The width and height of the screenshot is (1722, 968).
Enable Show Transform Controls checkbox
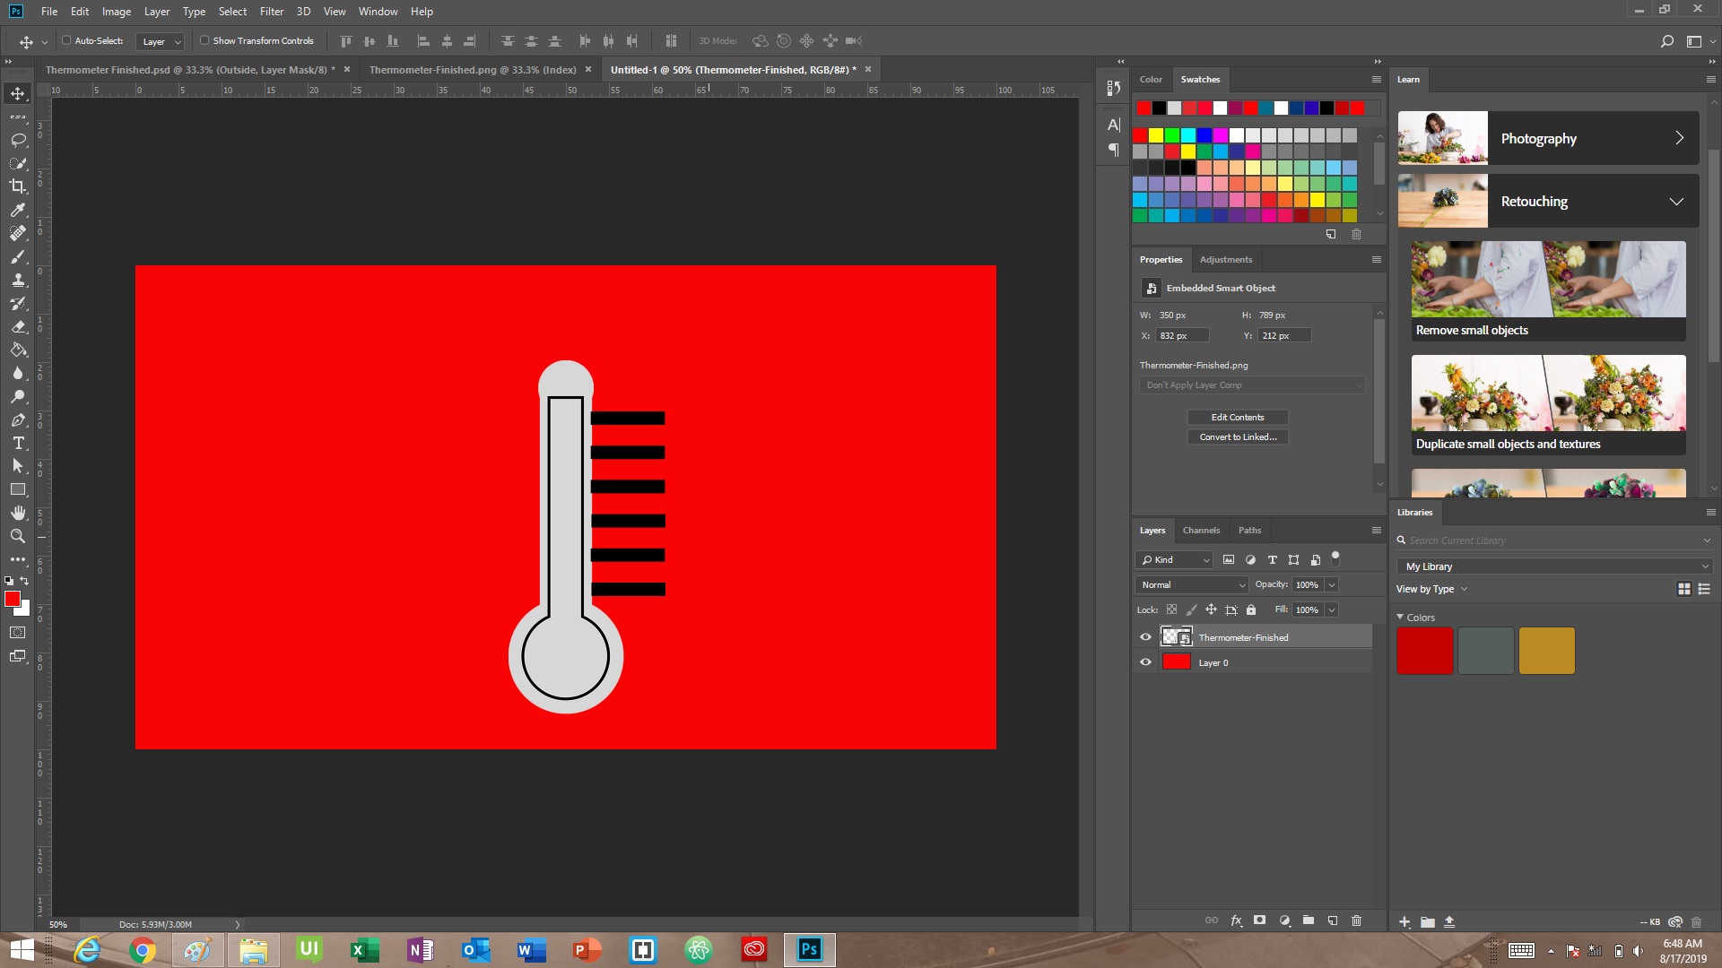tap(204, 40)
